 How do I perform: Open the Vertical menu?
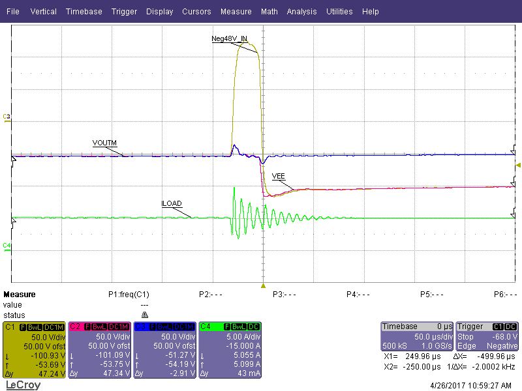(43, 11)
